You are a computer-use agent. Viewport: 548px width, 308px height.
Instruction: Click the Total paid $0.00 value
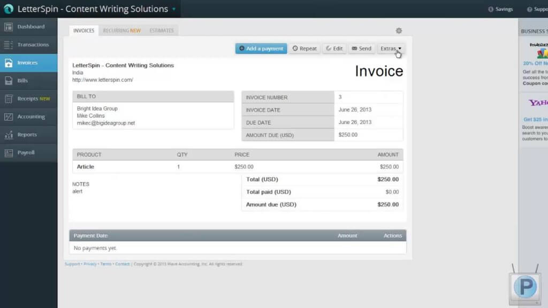(392, 192)
